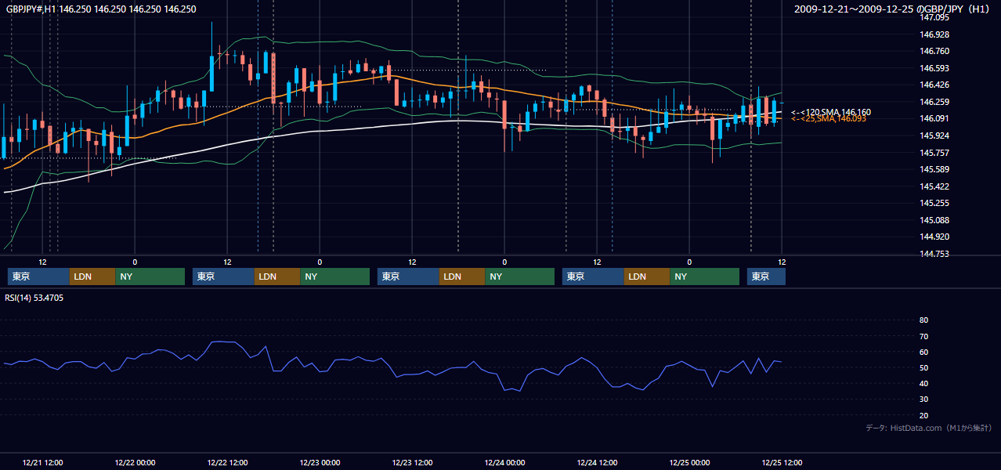This screenshot has height=470, width=1001.
Task: Click the 145.088 price axis label
Action: (934, 220)
